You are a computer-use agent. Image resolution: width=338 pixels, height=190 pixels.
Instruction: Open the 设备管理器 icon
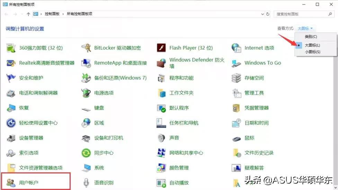(11, 138)
